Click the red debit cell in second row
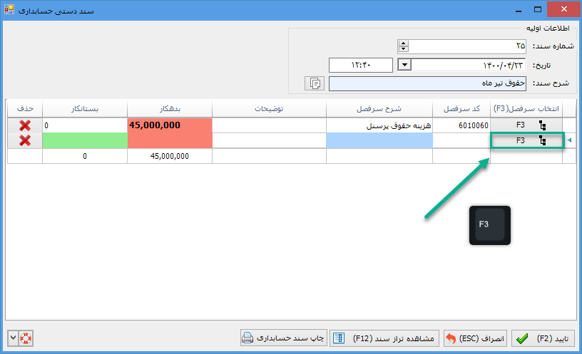This screenshot has width=582, height=354. click(x=170, y=140)
